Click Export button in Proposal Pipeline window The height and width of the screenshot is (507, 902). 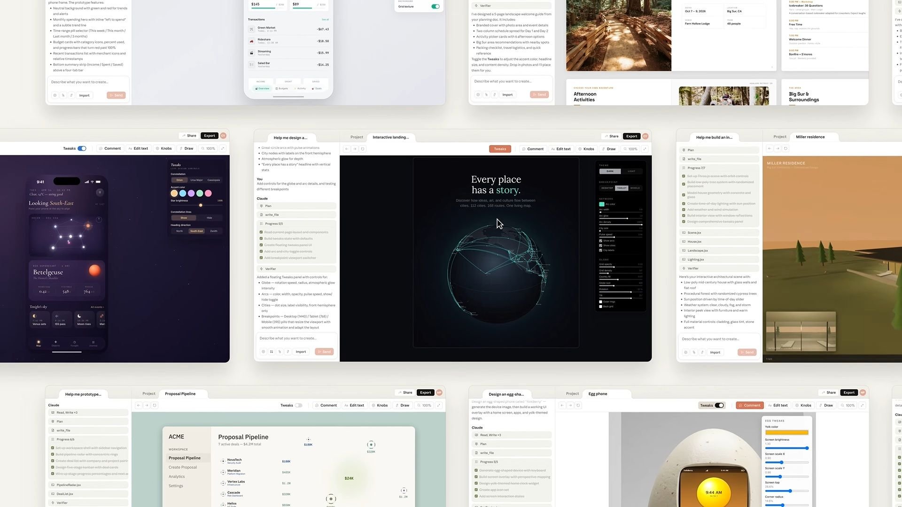[x=425, y=392]
